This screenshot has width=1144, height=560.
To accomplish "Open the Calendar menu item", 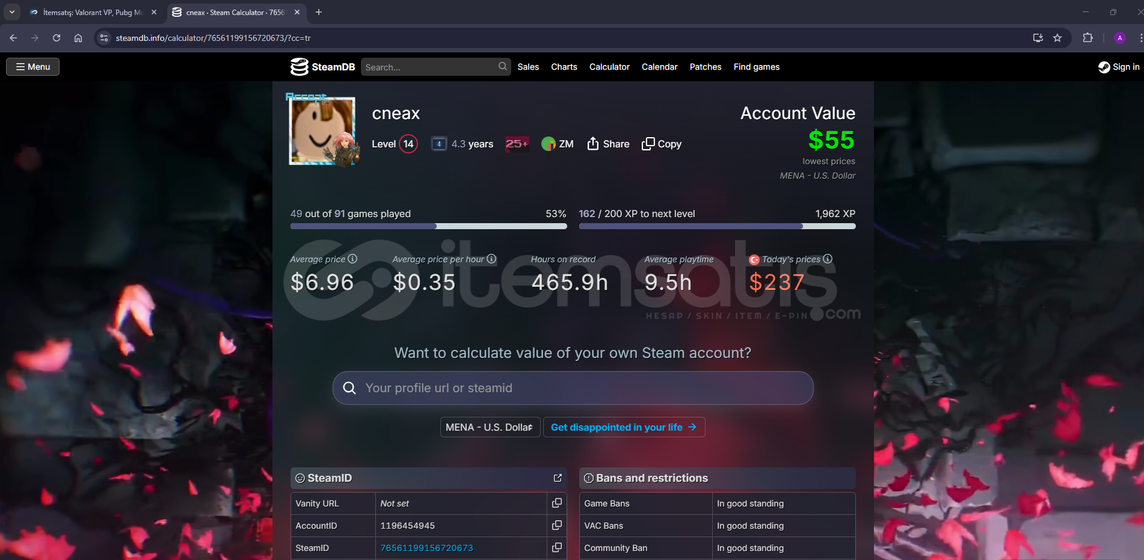I will 659,67.
